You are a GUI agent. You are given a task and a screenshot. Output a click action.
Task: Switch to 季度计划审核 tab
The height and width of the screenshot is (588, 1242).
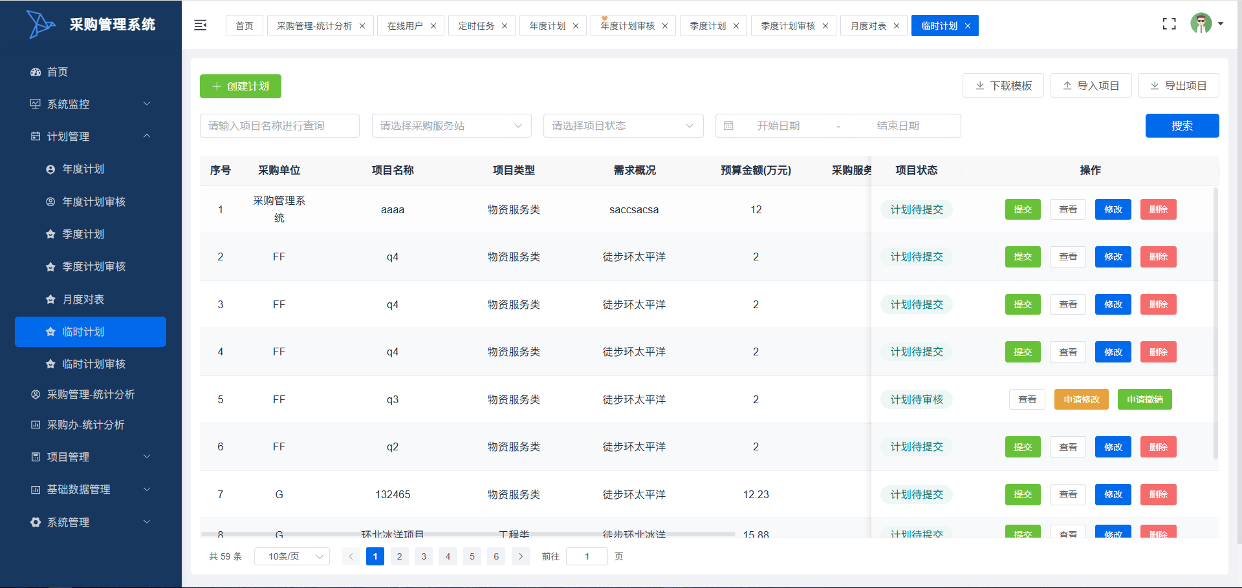tap(788, 26)
